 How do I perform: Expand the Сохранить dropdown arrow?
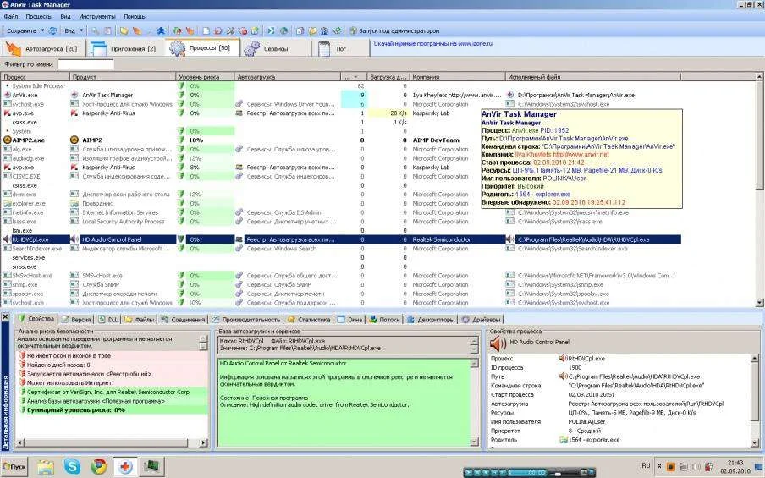[42, 30]
